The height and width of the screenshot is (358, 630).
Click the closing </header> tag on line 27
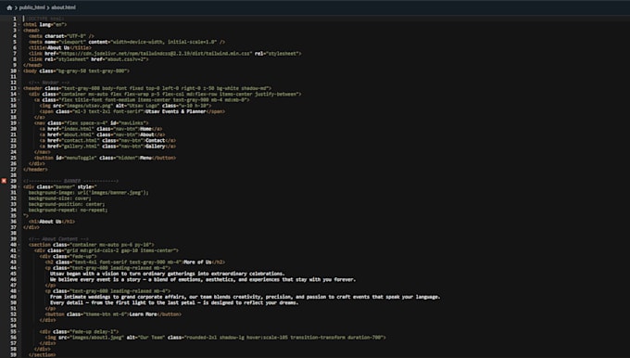tap(35, 170)
